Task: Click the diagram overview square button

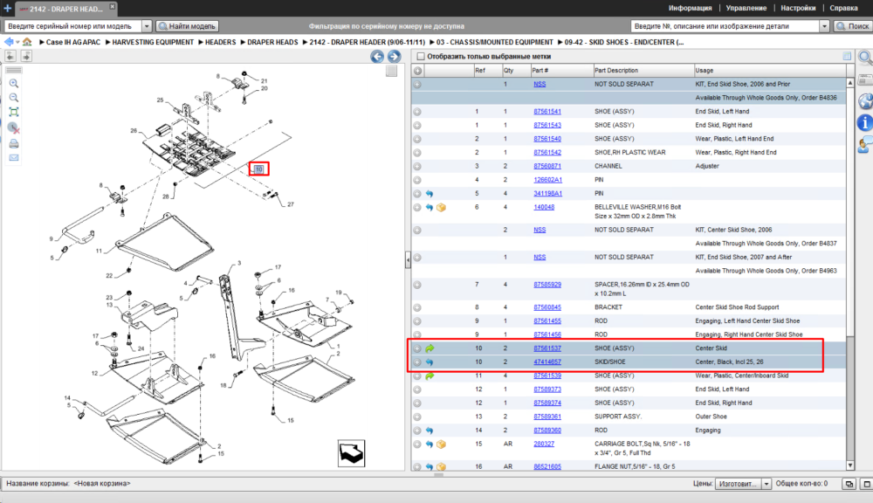Action: point(391,72)
